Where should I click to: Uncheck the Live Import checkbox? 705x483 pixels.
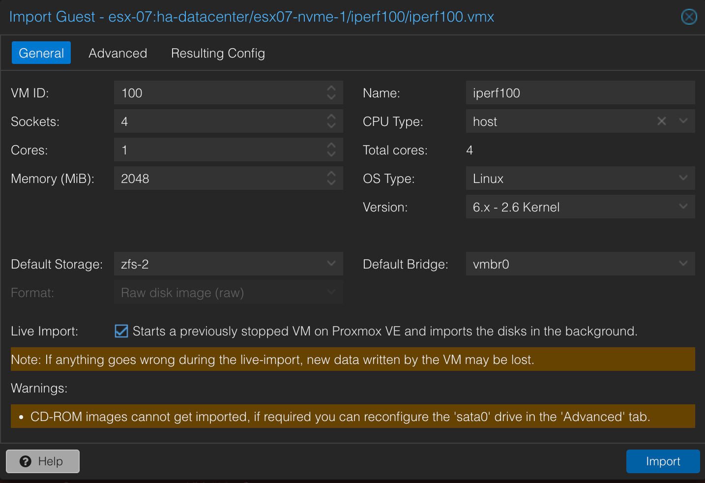point(121,331)
